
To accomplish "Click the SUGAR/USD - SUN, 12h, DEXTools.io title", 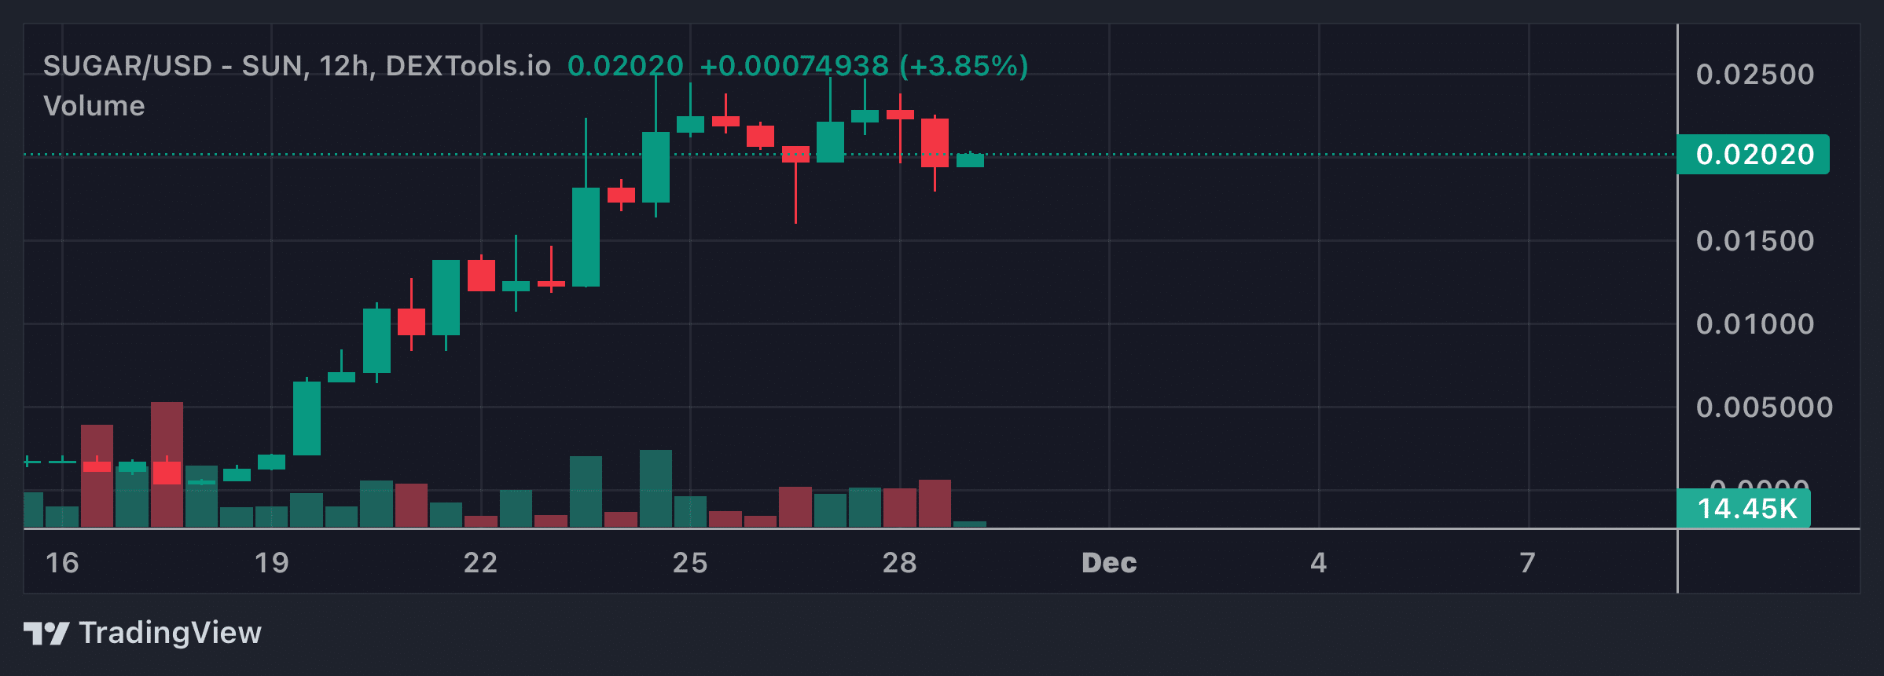I will click(x=297, y=66).
